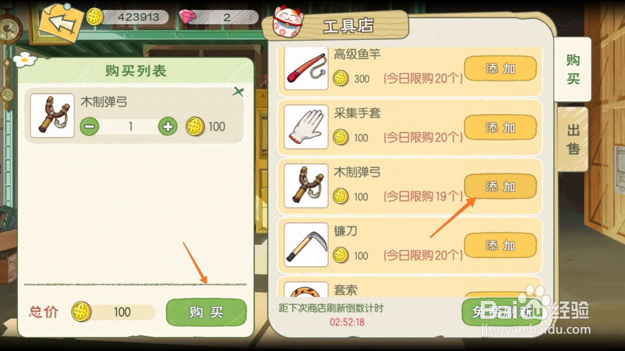Select the 采集手套 glove item icon
Image resolution: width=625 pixels, height=351 pixels.
click(306, 127)
